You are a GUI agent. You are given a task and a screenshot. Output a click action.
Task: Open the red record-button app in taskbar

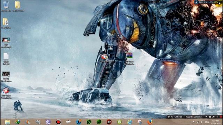[x=58, y=122]
